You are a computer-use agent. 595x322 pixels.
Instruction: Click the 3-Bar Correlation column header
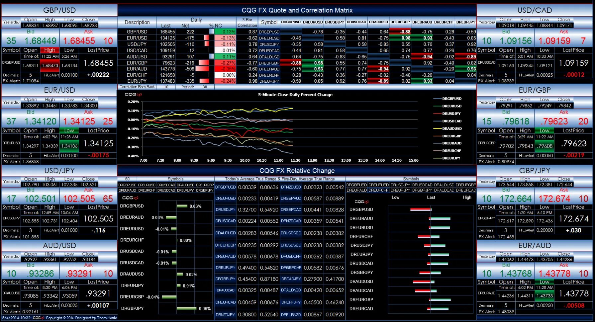(x=247, y=22)
